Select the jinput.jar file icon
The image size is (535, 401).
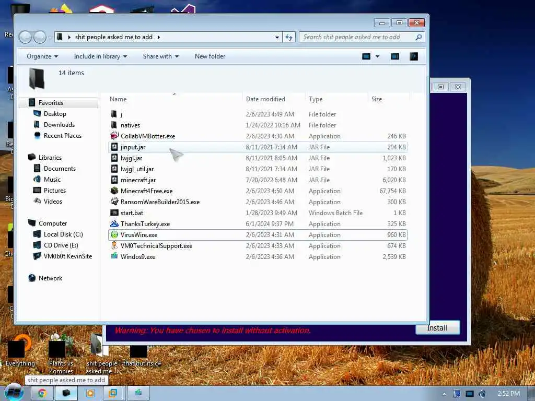[x=114, y=147]
